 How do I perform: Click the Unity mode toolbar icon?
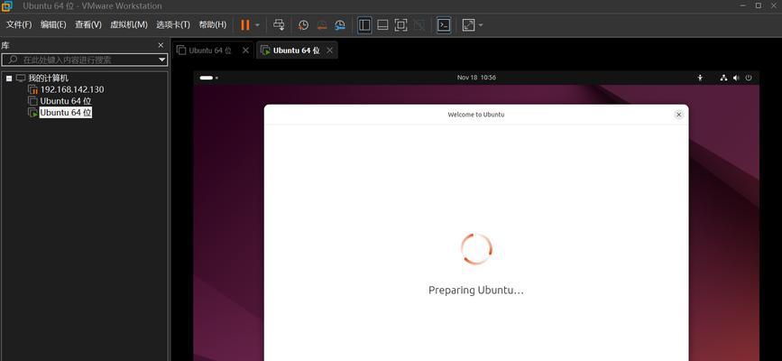[x=419, y=25]
